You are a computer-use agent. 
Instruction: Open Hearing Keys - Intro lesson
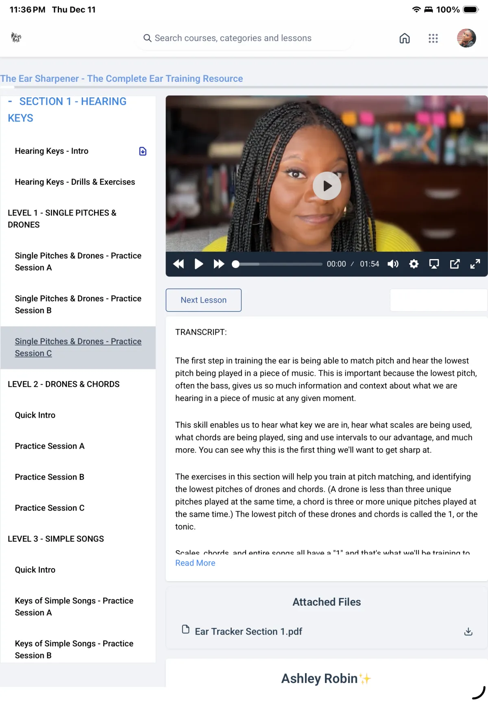[52, 151]
